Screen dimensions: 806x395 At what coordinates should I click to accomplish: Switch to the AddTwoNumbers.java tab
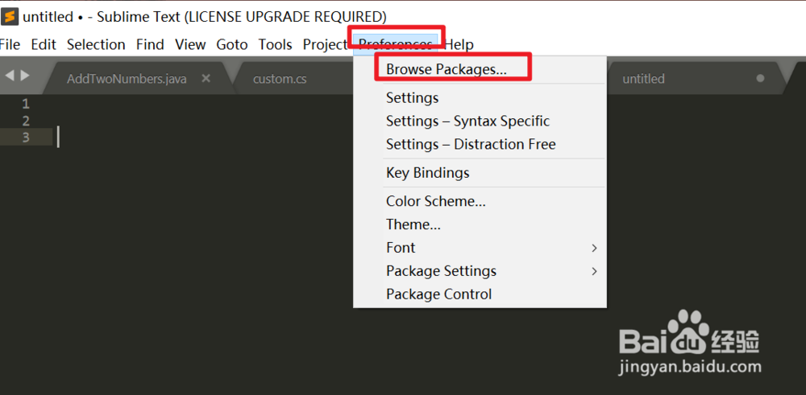(127, 79)
